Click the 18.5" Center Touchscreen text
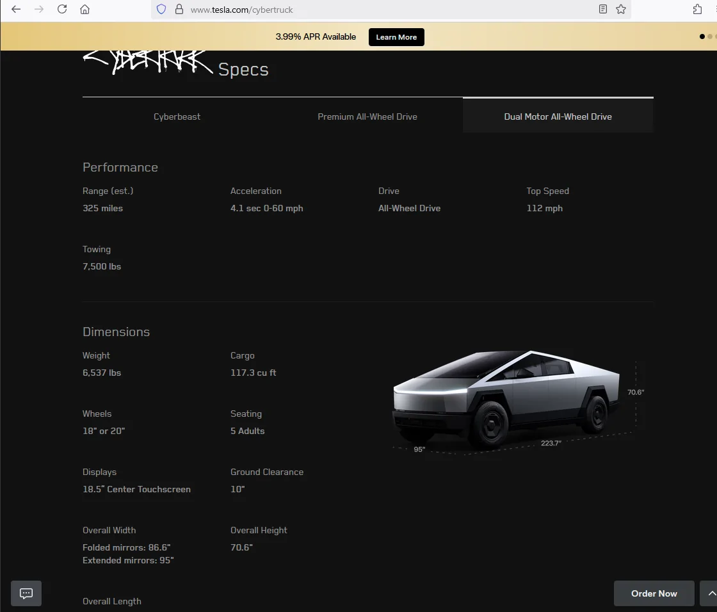 (x=137, y=489)
